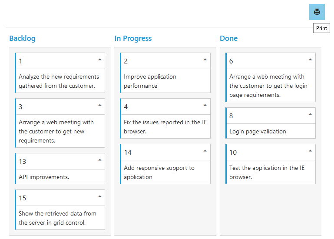
Task: Select the In Progress column header
Action: pyautogui.click(x=133, y=38)
